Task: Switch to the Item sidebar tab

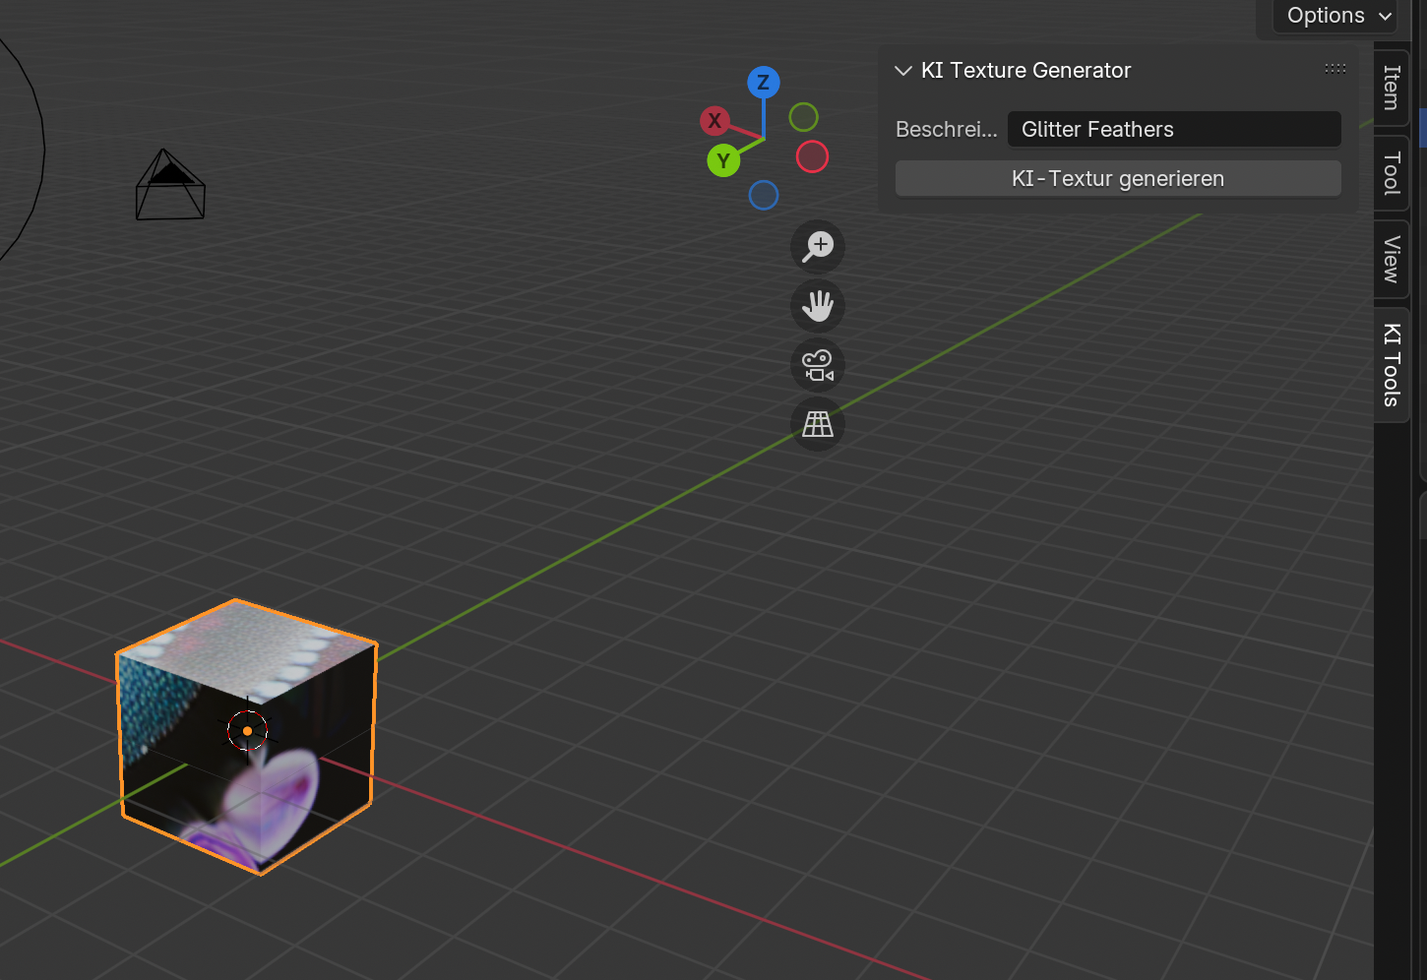Action: coord(1392,88)
